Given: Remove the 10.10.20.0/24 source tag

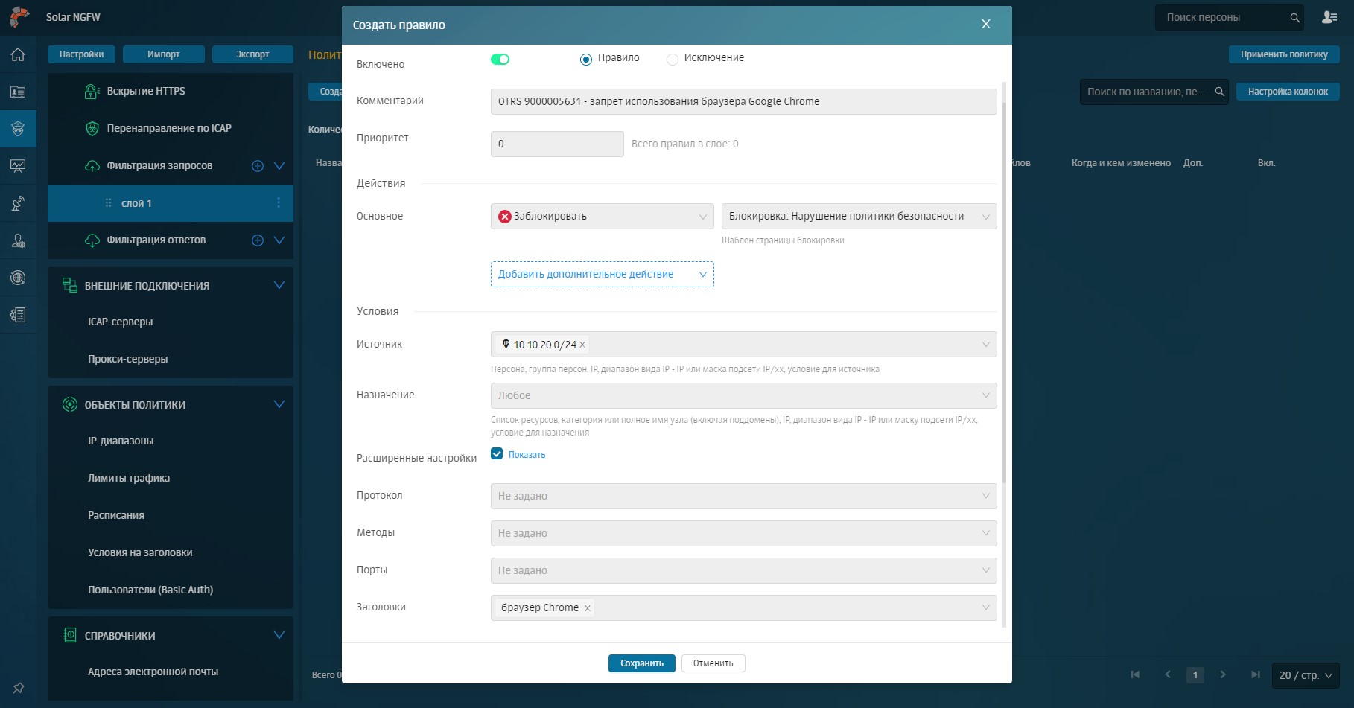Looking at the screenshot, I should coord(582,345).
